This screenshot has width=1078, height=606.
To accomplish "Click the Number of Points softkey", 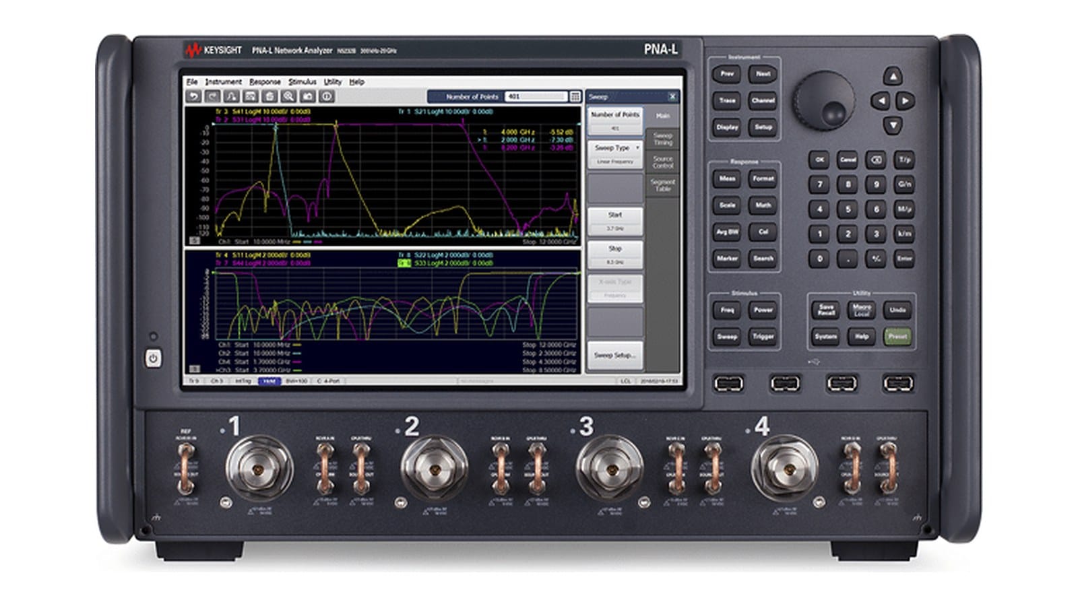I will coord(615,121).
